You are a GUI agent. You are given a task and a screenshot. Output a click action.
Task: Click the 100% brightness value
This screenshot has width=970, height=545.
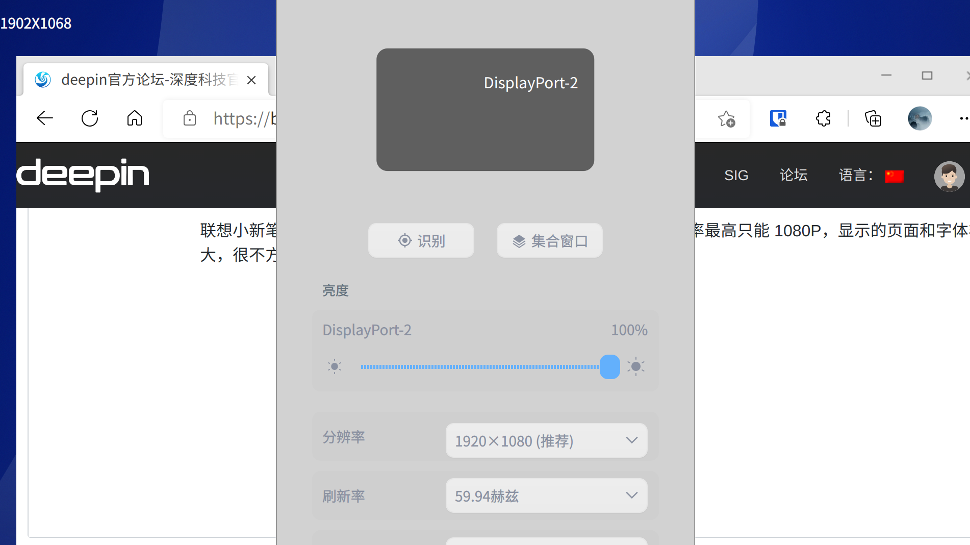click(x=629, y=330)
